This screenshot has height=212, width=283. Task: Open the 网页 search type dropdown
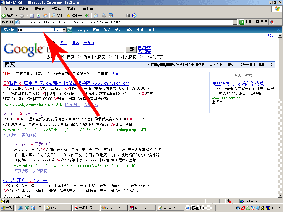(64, 30)
